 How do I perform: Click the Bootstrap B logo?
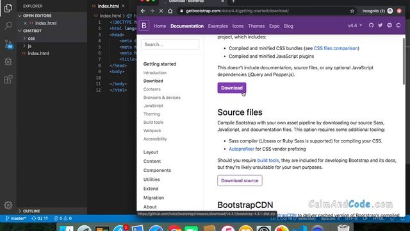[x=143, y=26]
